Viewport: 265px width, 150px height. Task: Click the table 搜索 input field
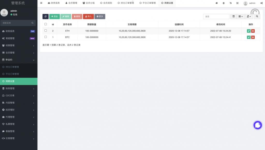click(216, 16)
